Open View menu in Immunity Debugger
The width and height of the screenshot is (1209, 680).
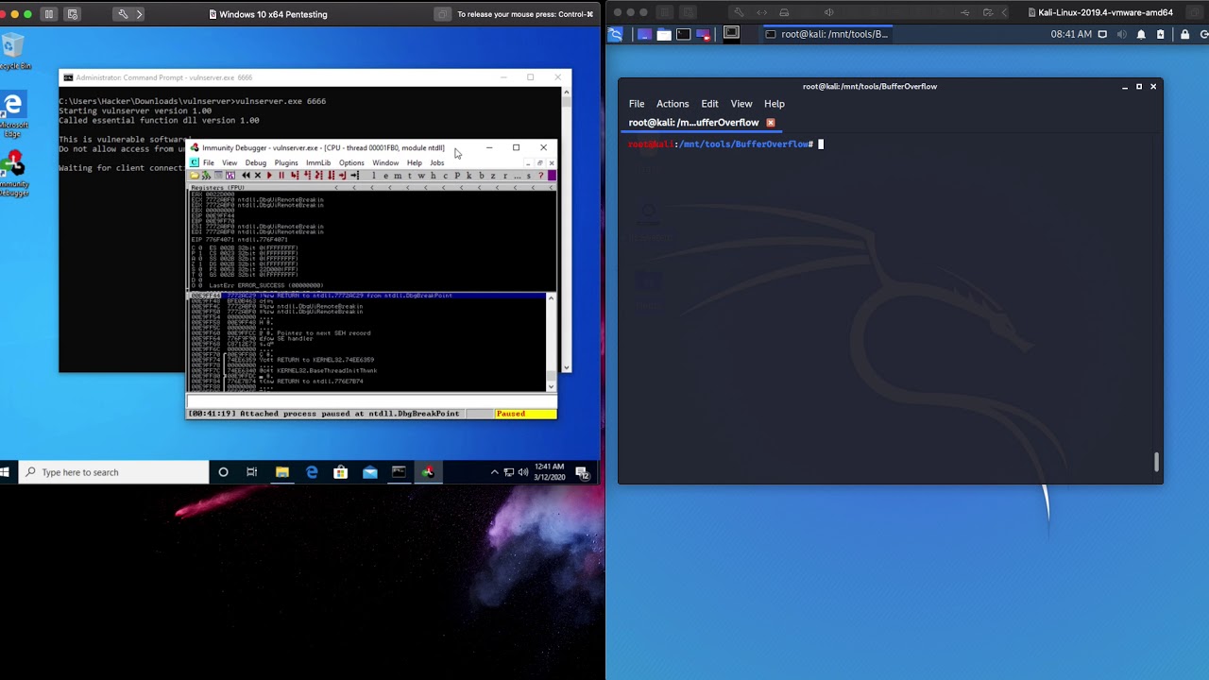point(230,162)
